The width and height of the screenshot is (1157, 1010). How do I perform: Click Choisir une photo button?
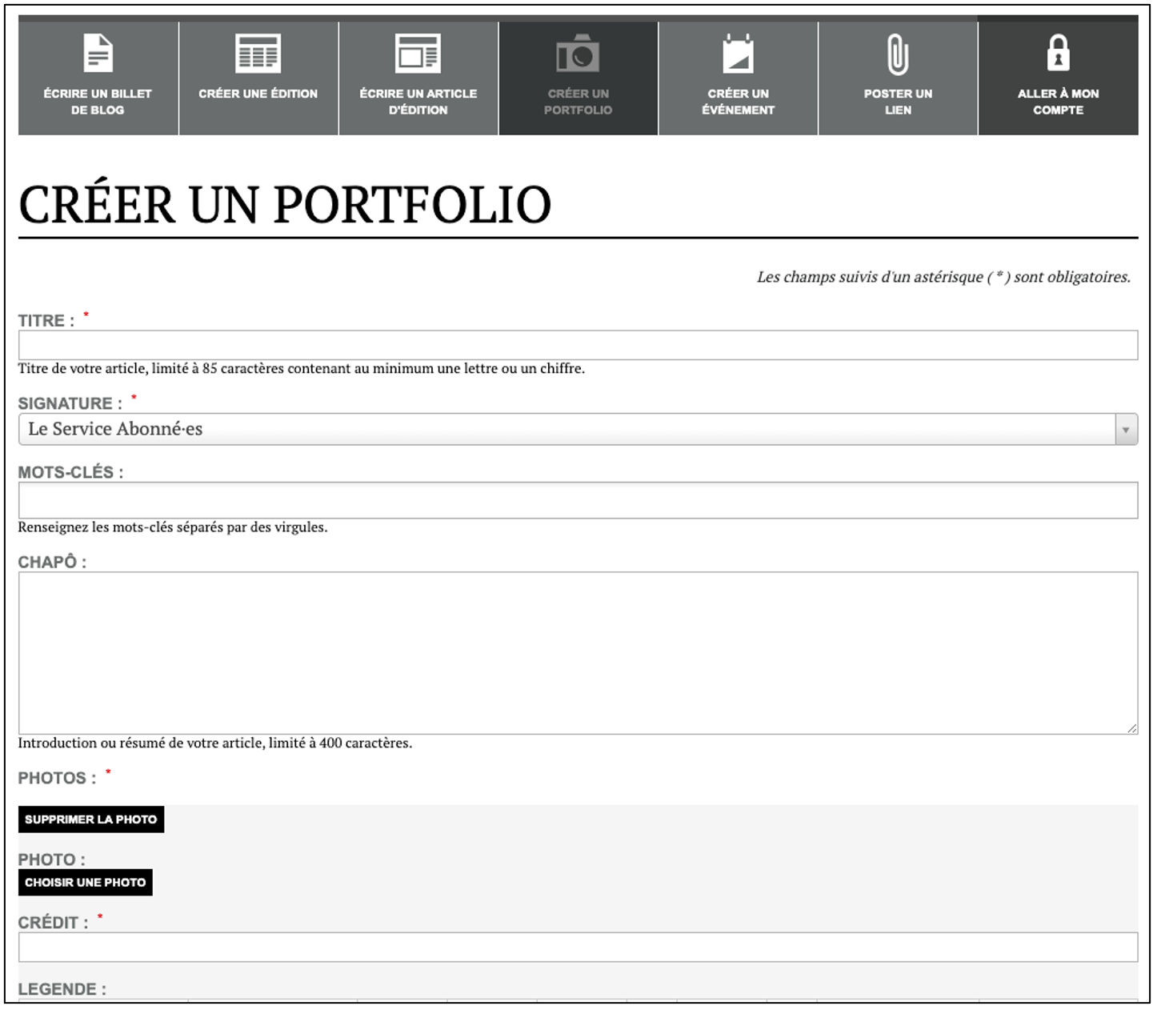(x=86, y=883)
